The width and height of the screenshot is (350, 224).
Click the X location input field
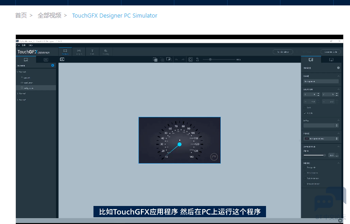click(310, 95)
